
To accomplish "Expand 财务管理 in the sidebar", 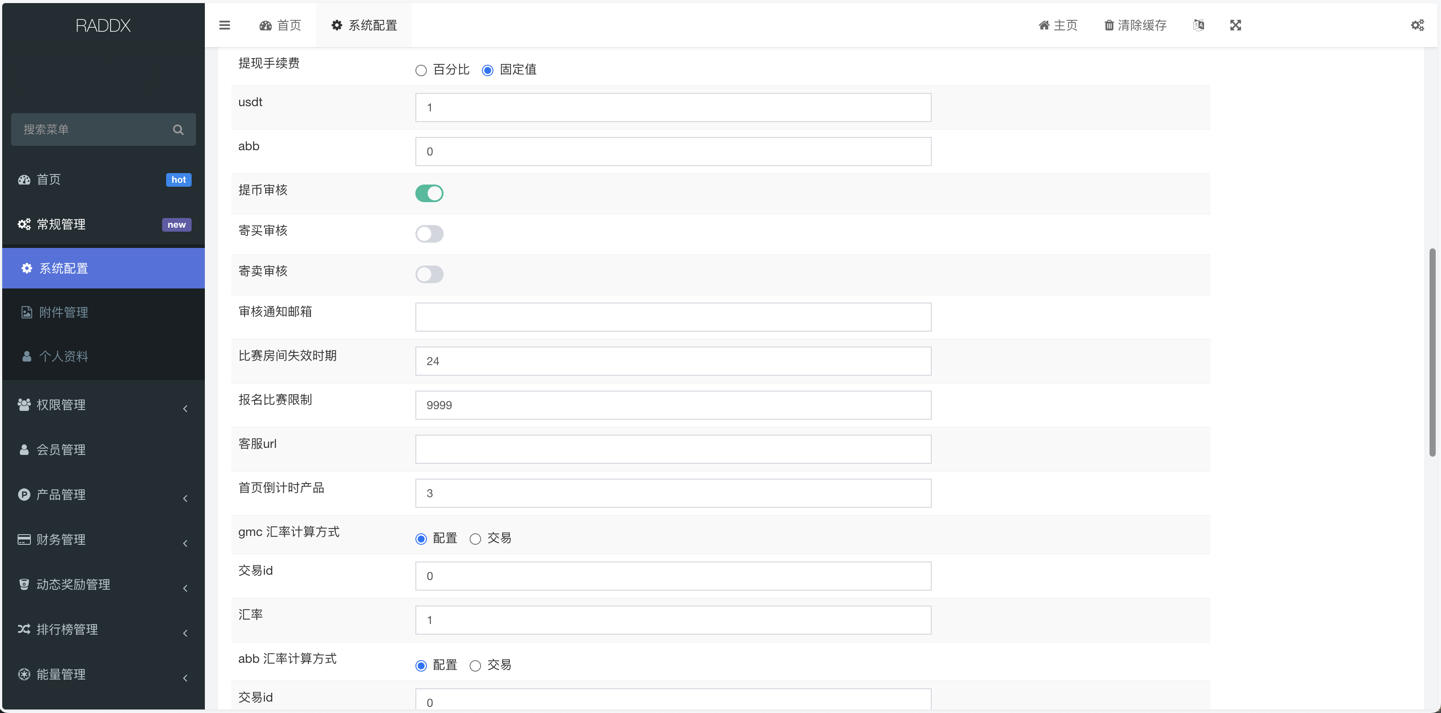I will click(x=61, y=539).
